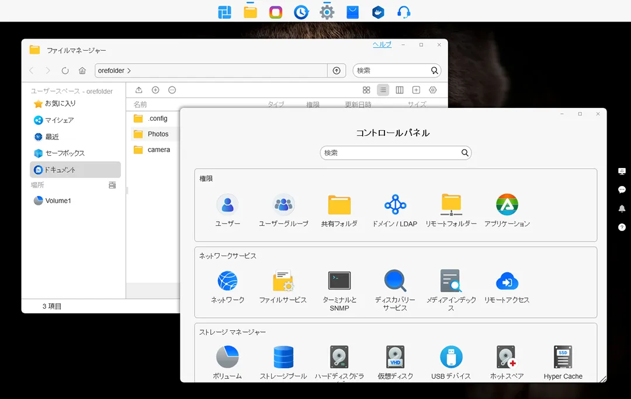Open file manager view settings gear
Viewport: 631px width, 399px height.
[x=432, y=90]
